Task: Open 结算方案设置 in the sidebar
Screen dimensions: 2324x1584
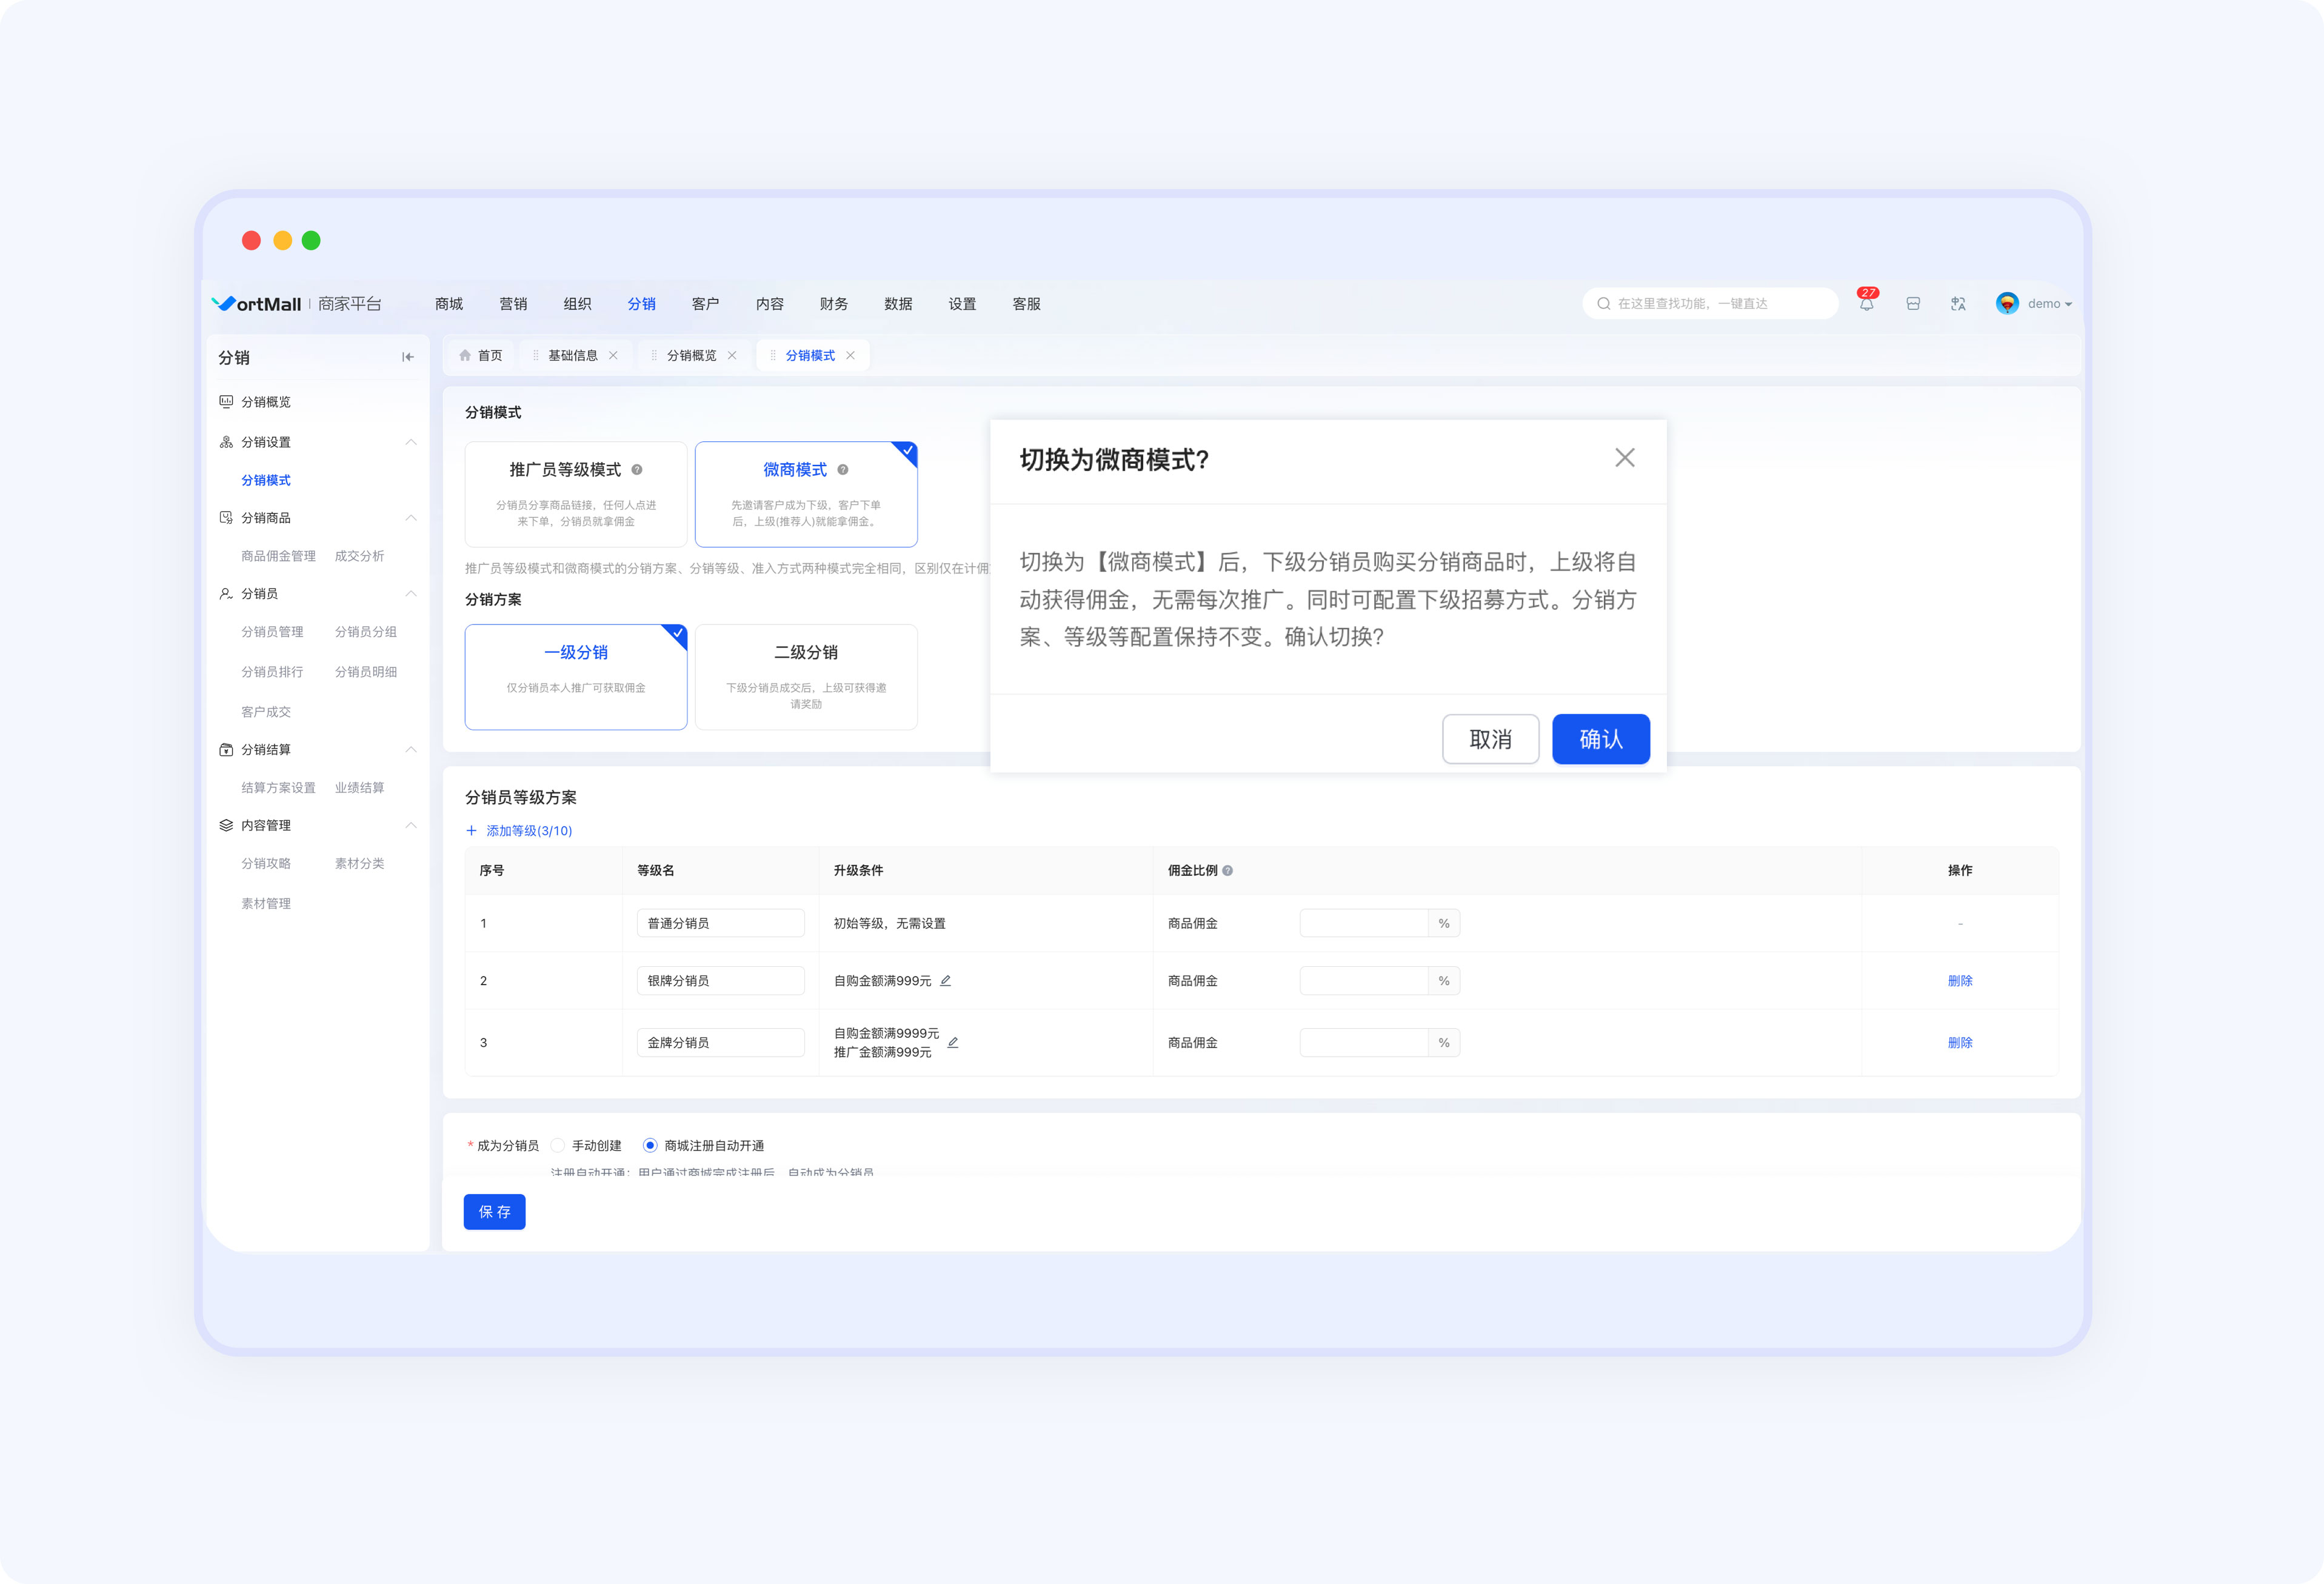Action: coord(278,788)
